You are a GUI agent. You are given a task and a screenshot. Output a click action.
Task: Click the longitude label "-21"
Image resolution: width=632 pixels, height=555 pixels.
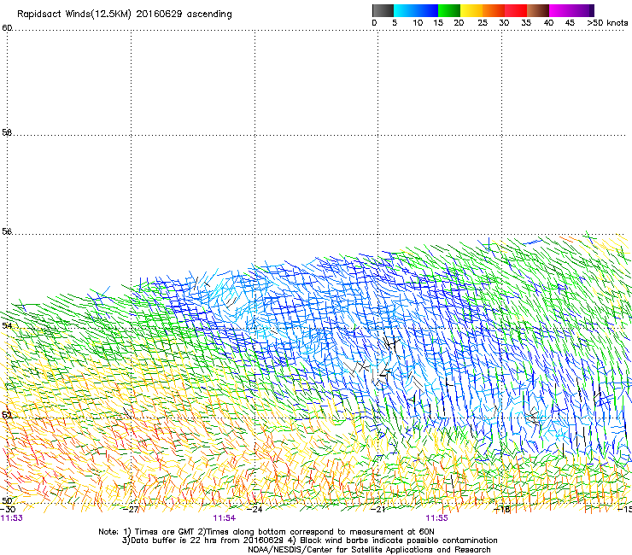[378, 510]
